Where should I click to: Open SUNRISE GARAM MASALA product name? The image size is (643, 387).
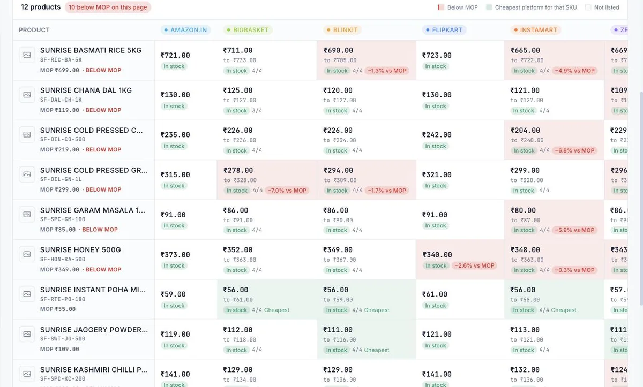93,210
